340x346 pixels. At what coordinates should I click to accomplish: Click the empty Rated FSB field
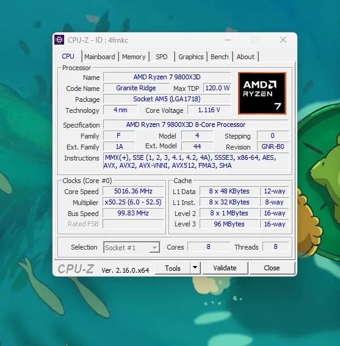tap(133, 224)
